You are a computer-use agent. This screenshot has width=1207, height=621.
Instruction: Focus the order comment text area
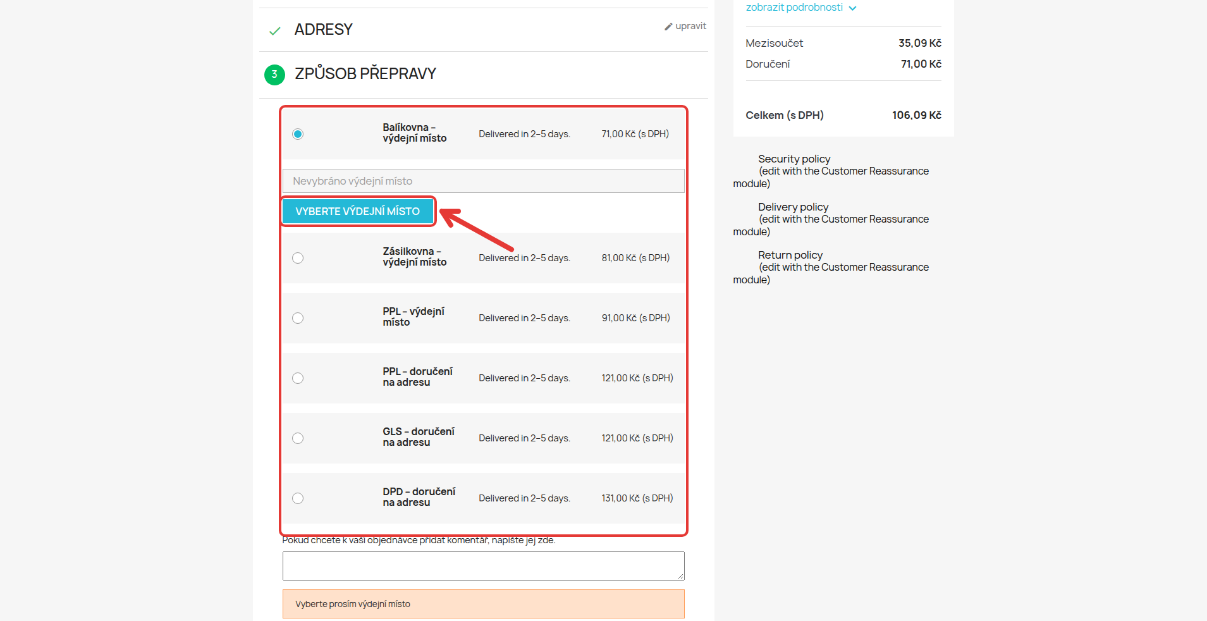click(x=484, y=566)
